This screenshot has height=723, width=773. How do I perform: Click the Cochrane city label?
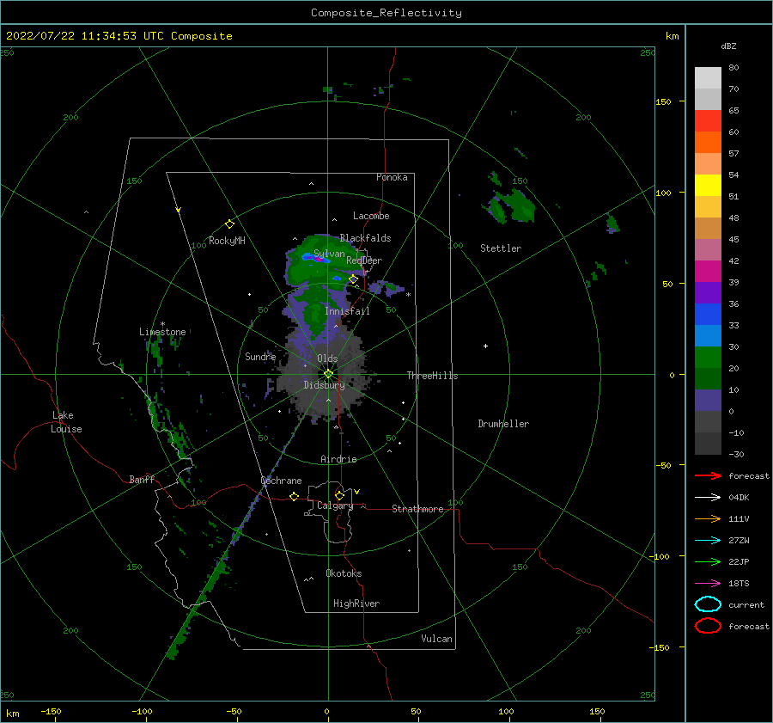[x=281, y=481]
